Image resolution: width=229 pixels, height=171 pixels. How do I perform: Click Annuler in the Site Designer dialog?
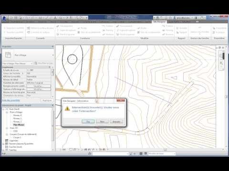point(116,122)
